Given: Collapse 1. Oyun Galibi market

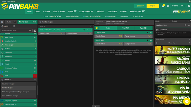Looking at the screenshot, I should point(151,32).
